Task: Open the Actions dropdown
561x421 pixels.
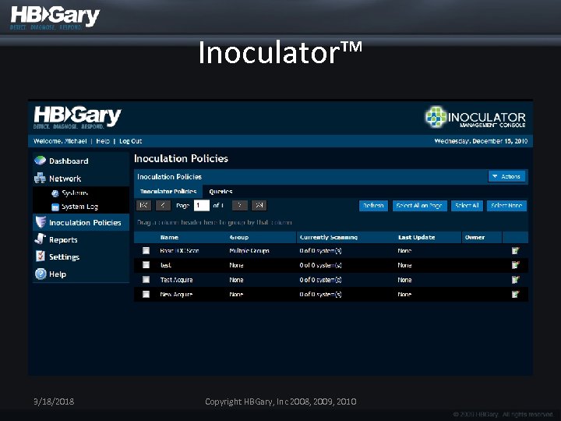Action: pyautogui.click(x=506, y=176)
